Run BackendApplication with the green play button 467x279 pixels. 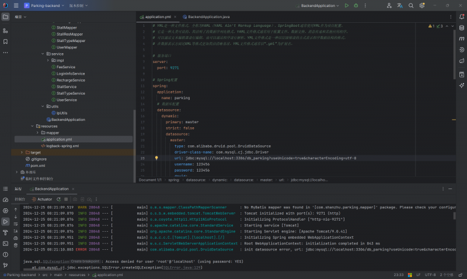pyautogui.click(x=346, y=5)
